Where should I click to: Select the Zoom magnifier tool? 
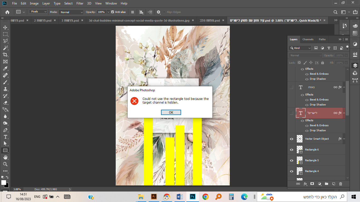tap(5, 164)
